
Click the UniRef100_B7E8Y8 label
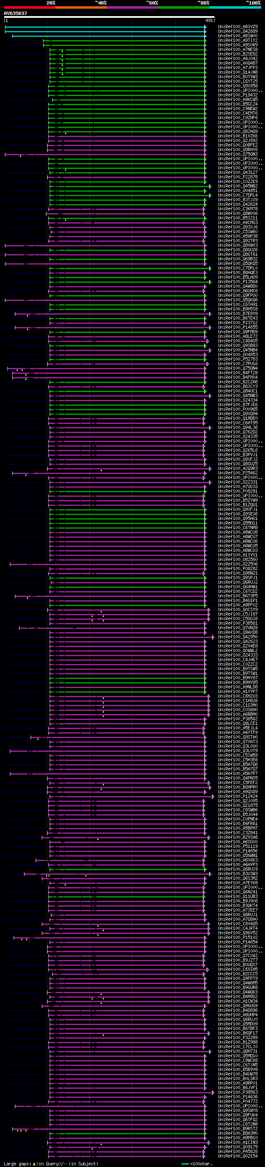point(238,313)
